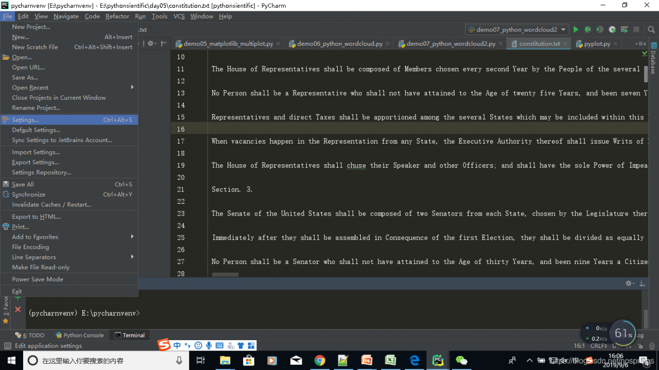Open the Refactor menu
The height and width of the screenshot is (370, 659).
coord(117,16)
